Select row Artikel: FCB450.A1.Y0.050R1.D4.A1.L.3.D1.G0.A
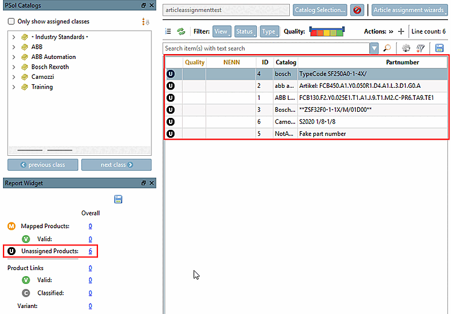Image resolution: width=451 pixels, height=314 pixels. [306, 86]
